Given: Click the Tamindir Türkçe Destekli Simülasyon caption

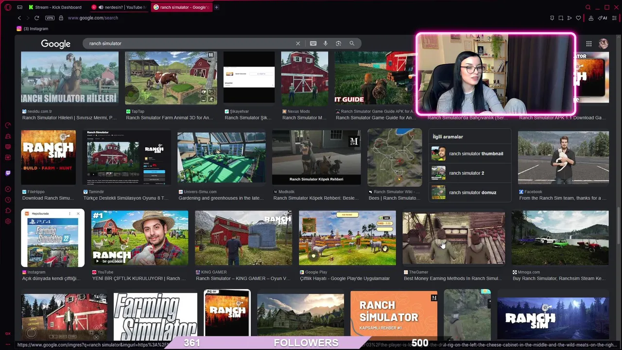Looking at the screenshot, I should [126, 198].
